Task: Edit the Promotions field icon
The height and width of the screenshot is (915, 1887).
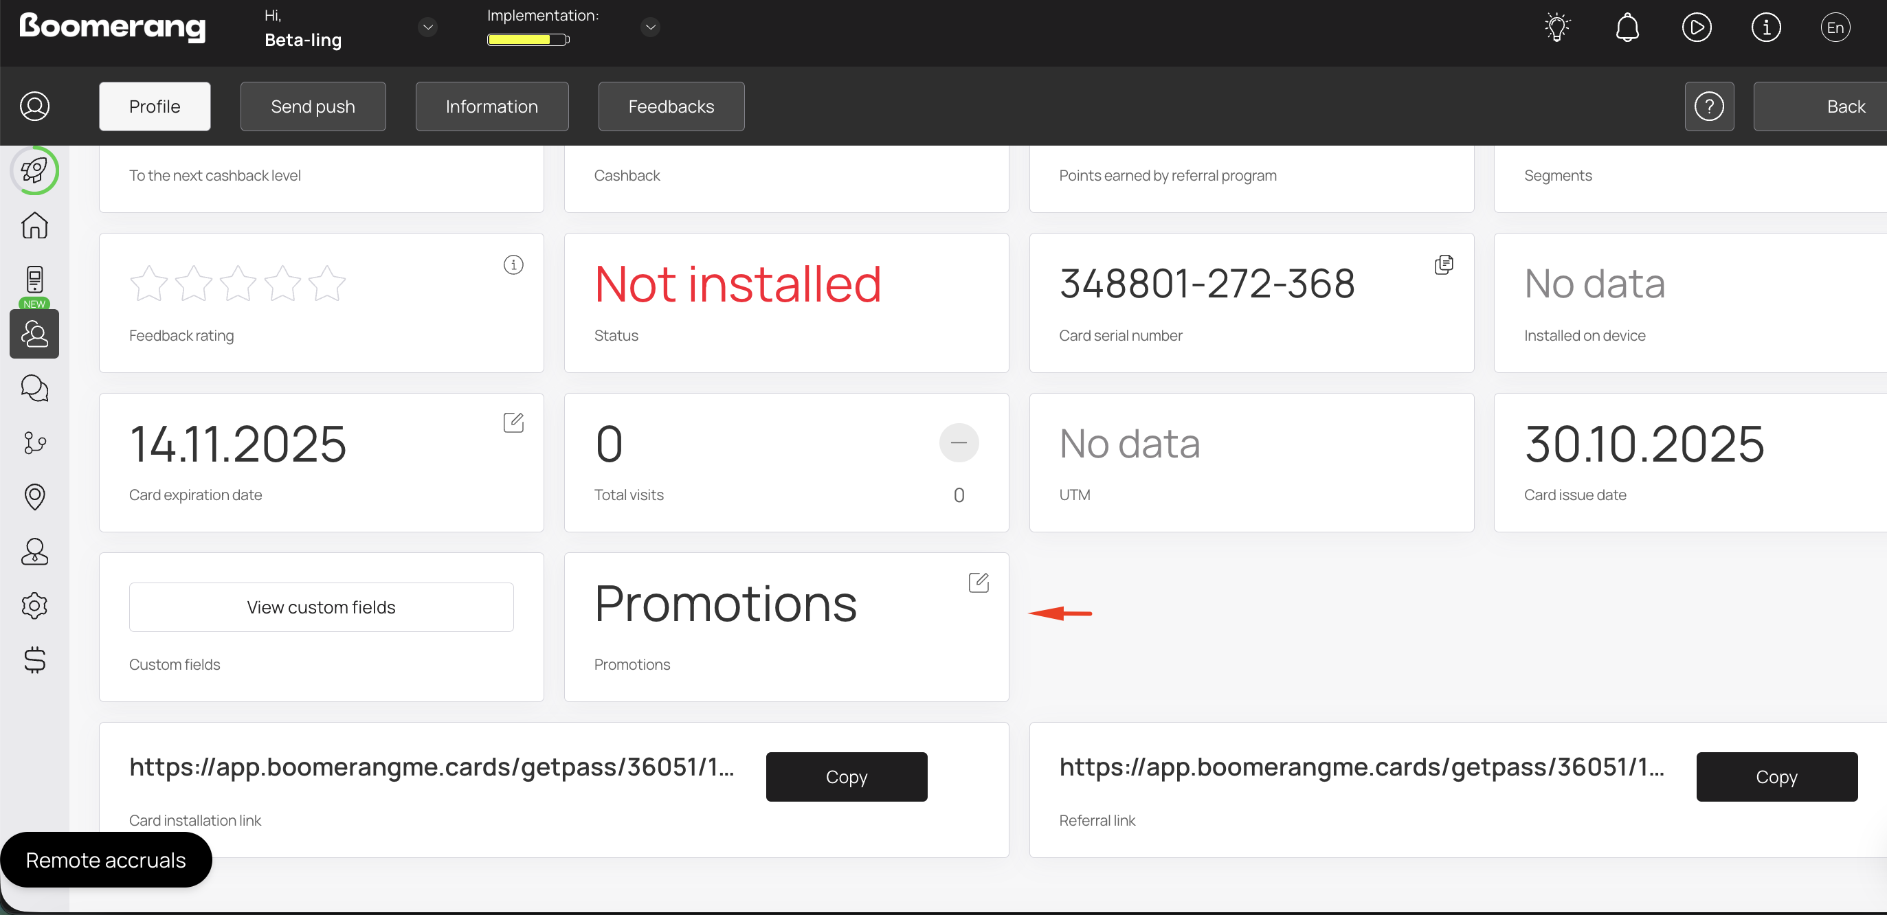Action: 979,583
